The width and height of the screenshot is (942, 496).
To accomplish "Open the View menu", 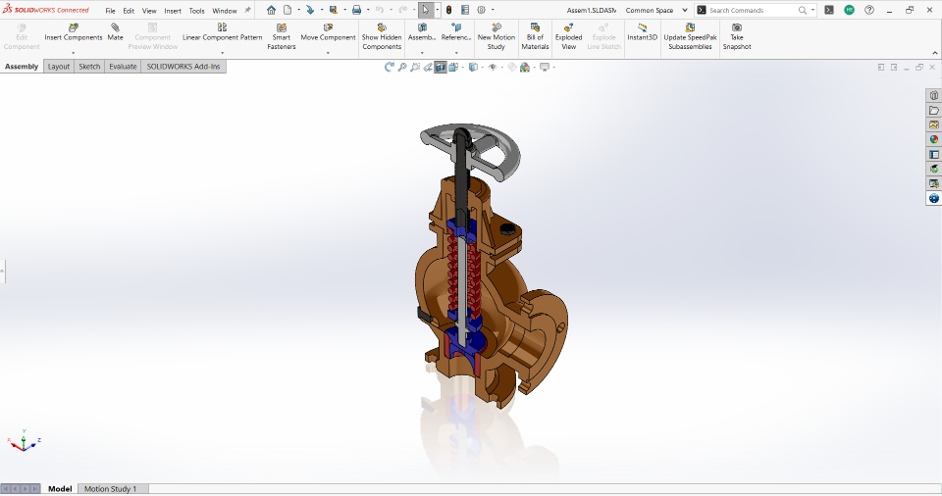I will (149, 10).
